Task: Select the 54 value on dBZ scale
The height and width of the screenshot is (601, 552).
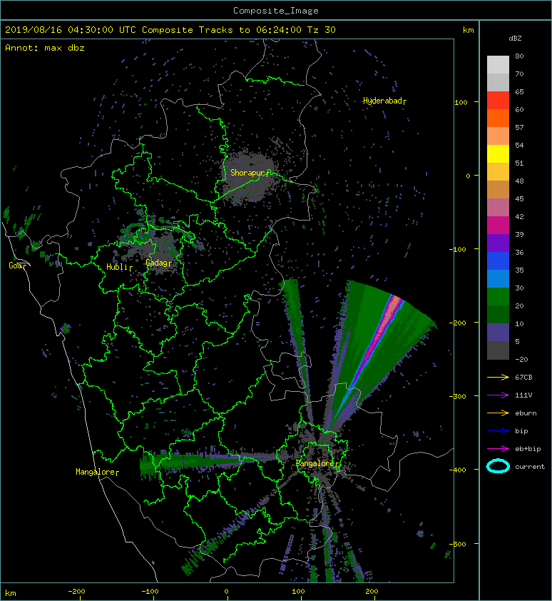Action: (519, 146)
